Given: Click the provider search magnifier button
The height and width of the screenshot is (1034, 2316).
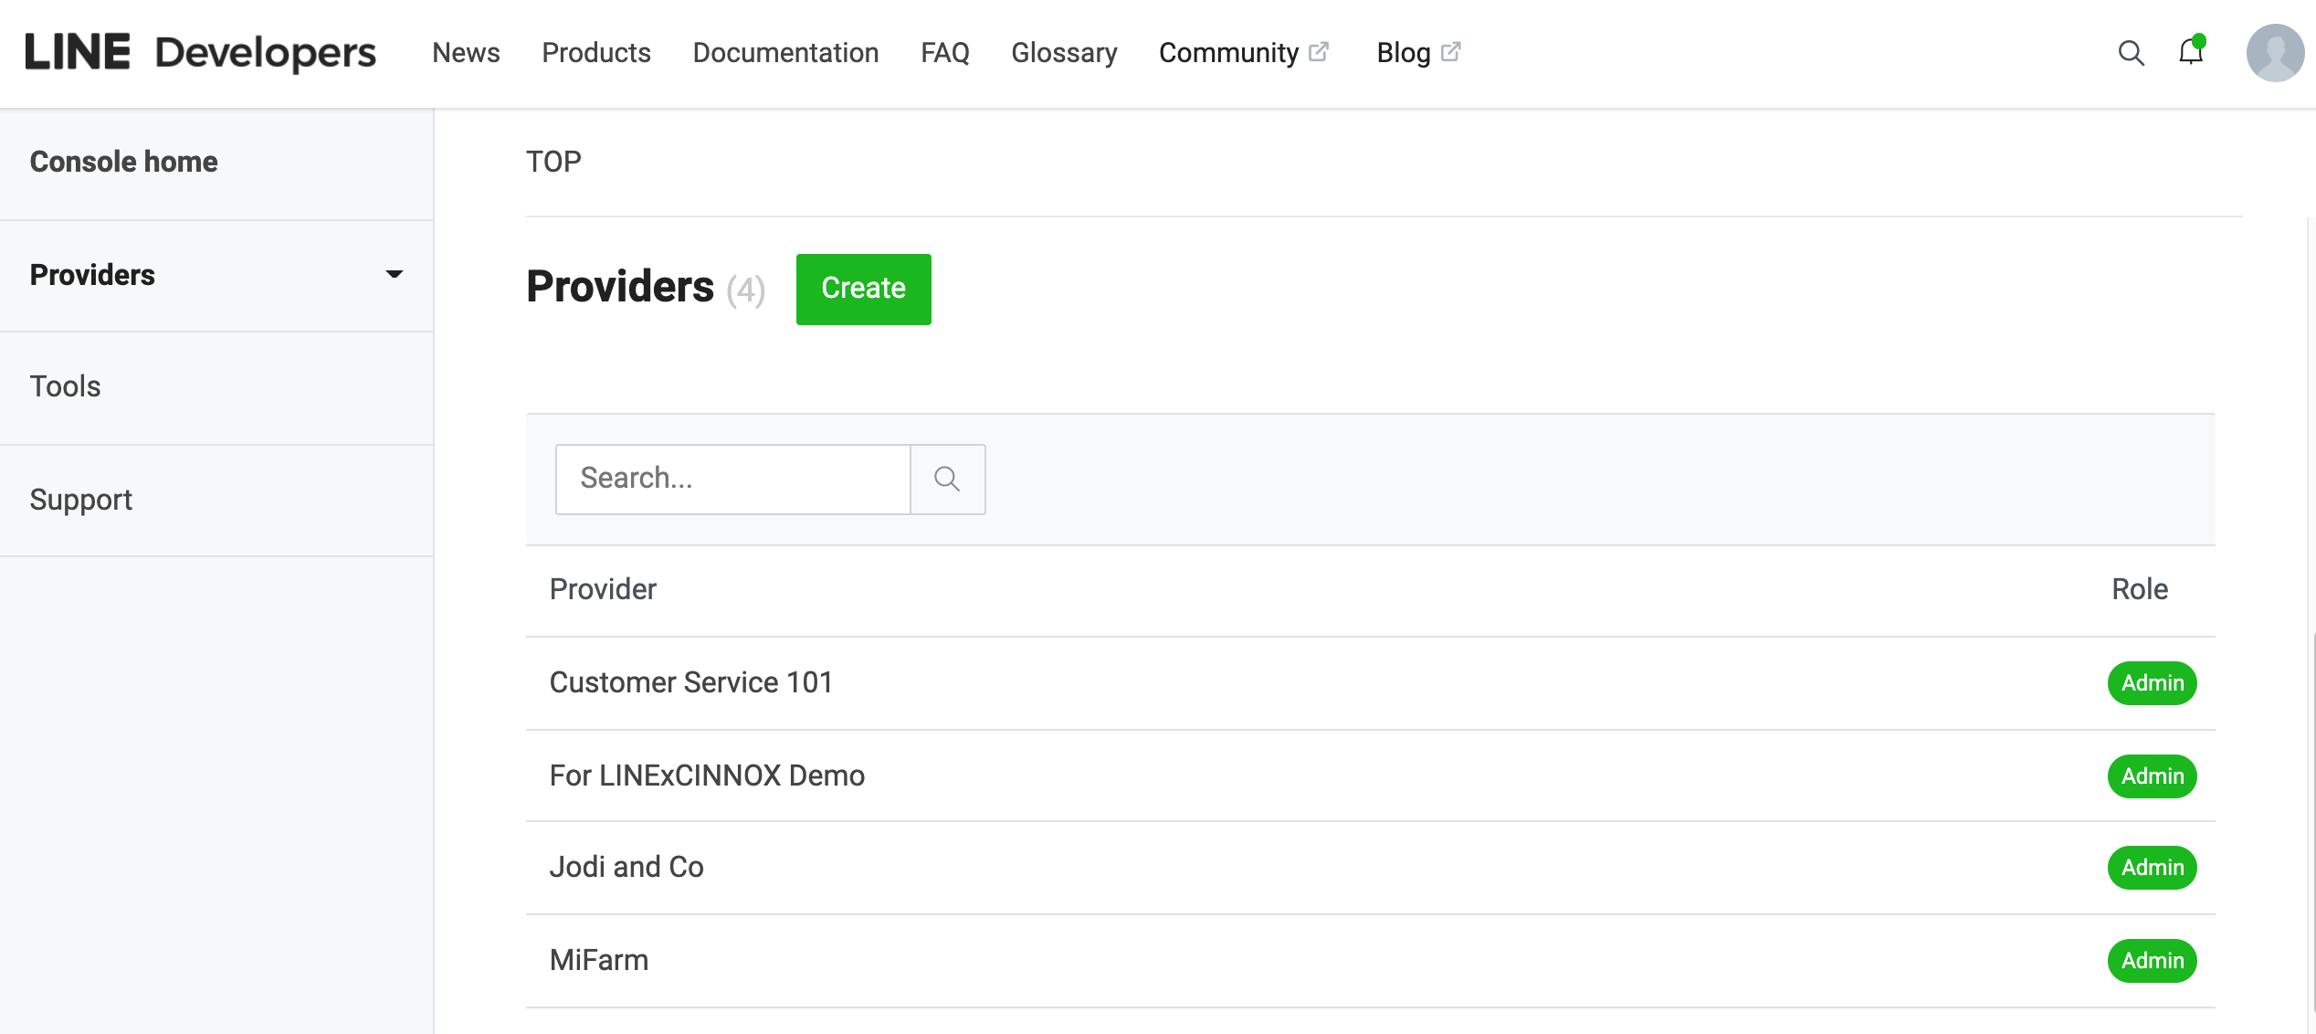Looking at the screenshot, I should point(947,479).
